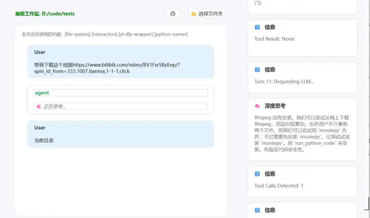
Task: Click the Tool Result: None text
Action: 274,39
